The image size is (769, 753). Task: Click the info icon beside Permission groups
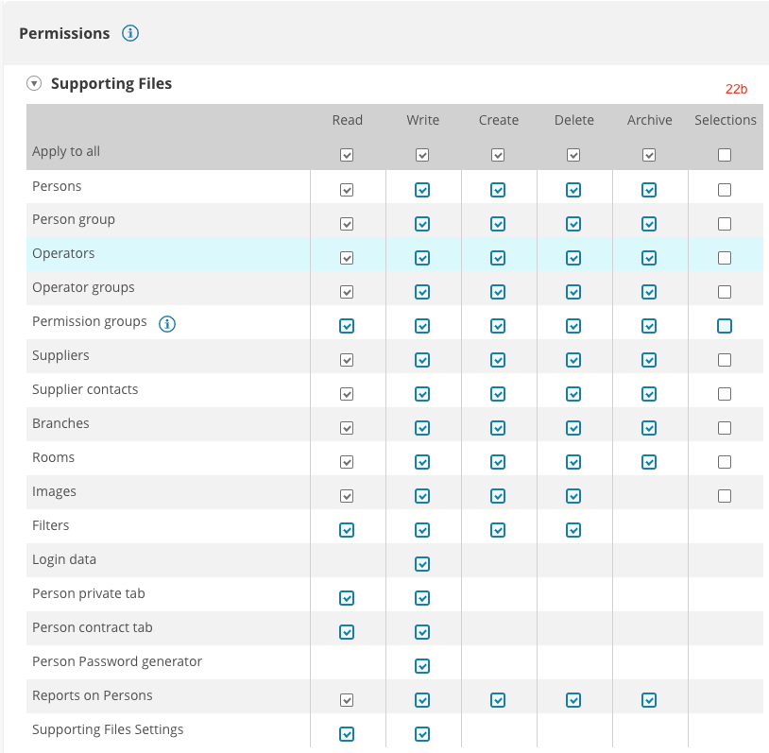[167, 323]
